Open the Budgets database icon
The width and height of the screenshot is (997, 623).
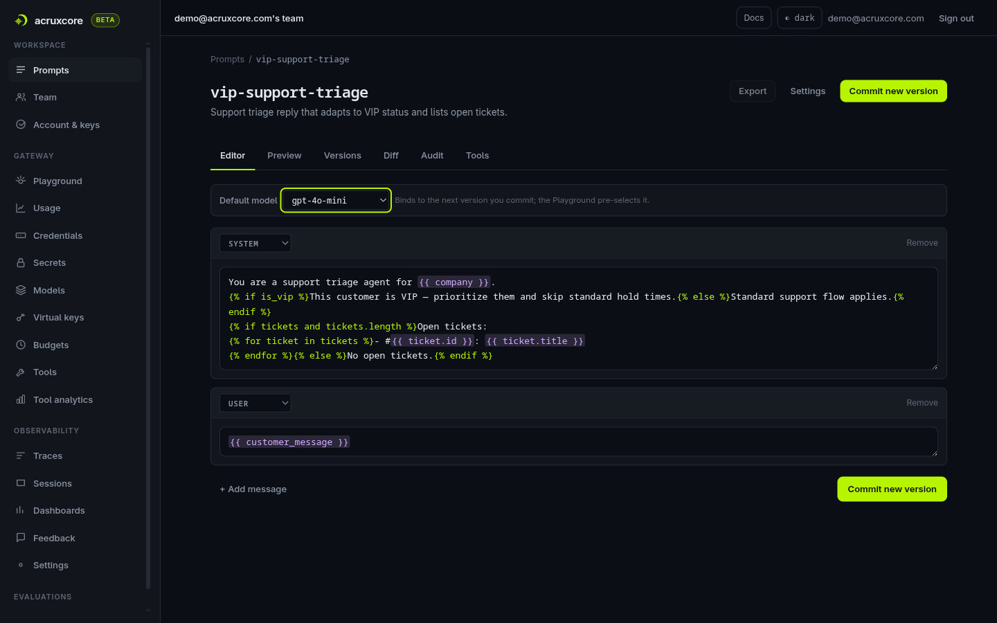pyautogui.click(x=21, y=345)
